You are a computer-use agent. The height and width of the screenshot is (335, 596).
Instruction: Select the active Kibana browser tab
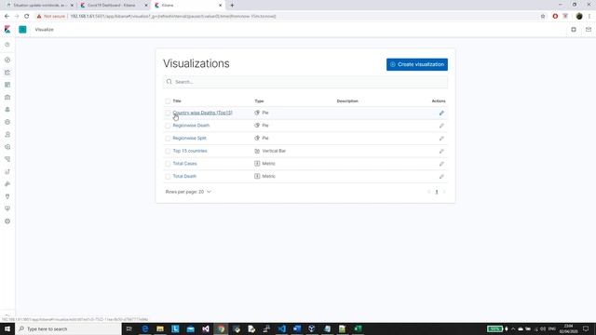coord(187,6)
